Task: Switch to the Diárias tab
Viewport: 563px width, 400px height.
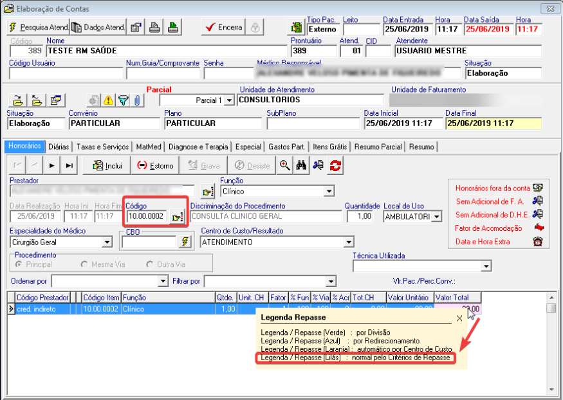Action: pos(59,147)
